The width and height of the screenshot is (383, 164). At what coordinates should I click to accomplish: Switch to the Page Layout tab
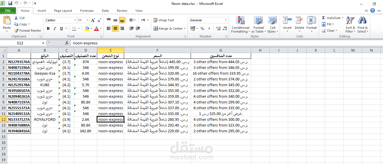pos(63,11)
